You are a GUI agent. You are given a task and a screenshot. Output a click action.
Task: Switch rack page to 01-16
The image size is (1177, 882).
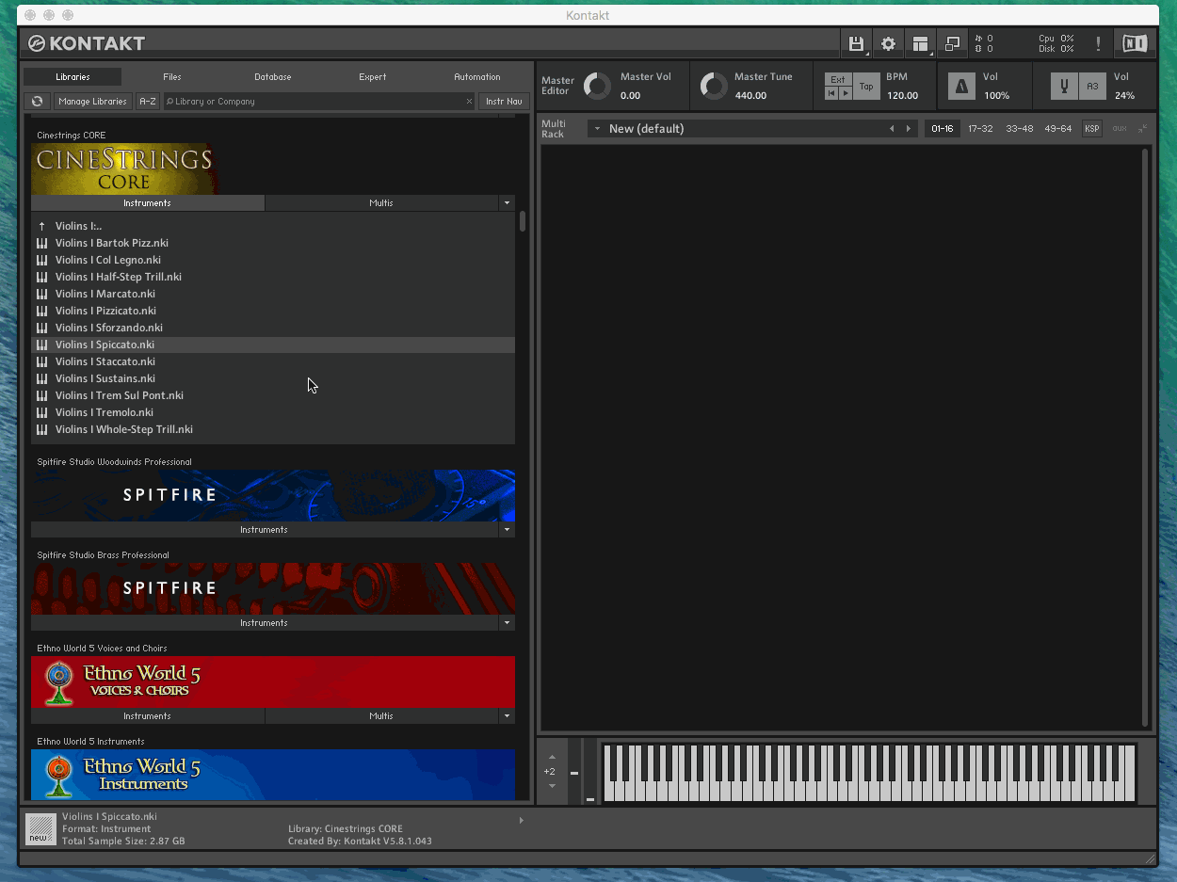(943, 129)
